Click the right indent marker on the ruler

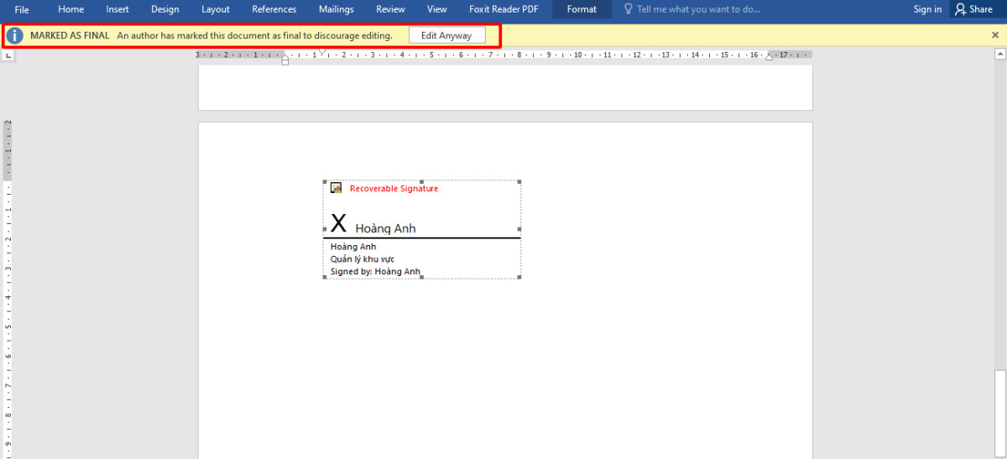[769, 57]
